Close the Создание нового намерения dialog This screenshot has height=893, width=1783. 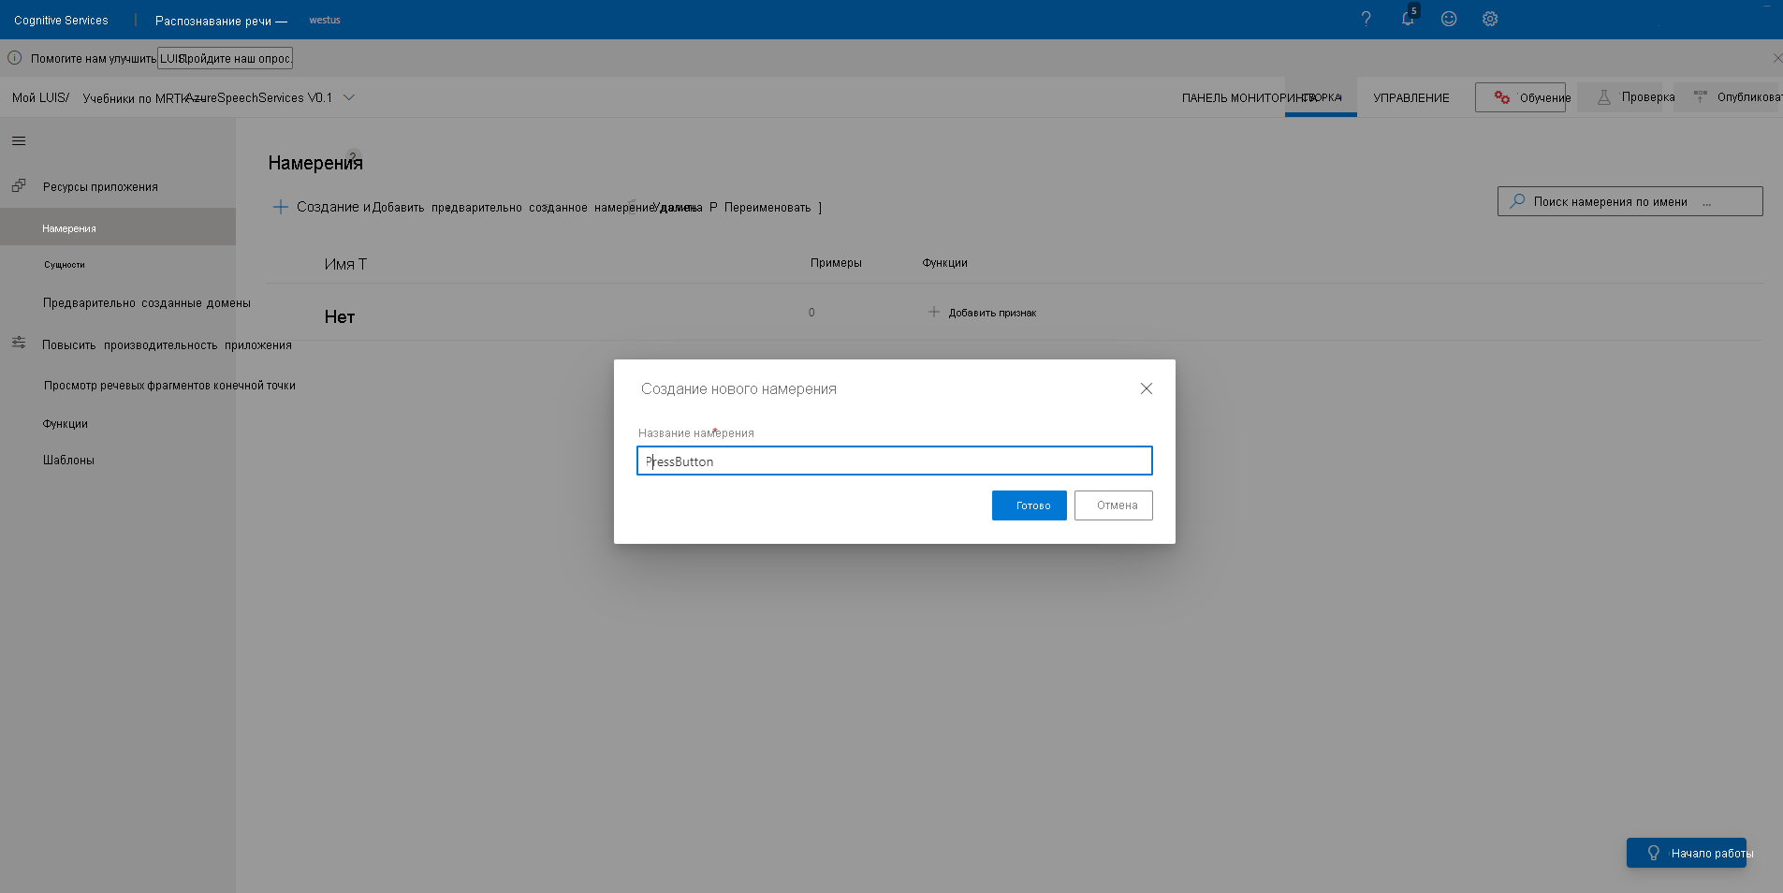1146,388
